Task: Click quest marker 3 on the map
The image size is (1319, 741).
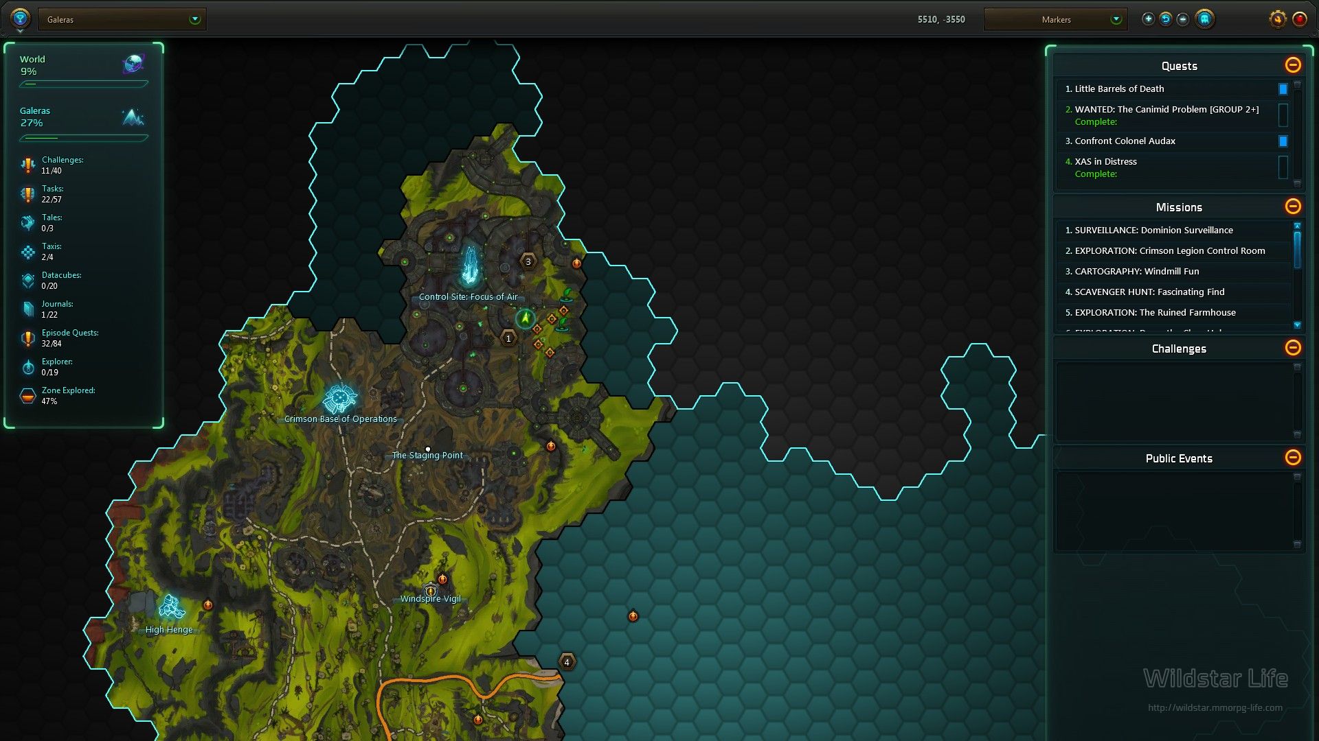Action: coord(528,261)
